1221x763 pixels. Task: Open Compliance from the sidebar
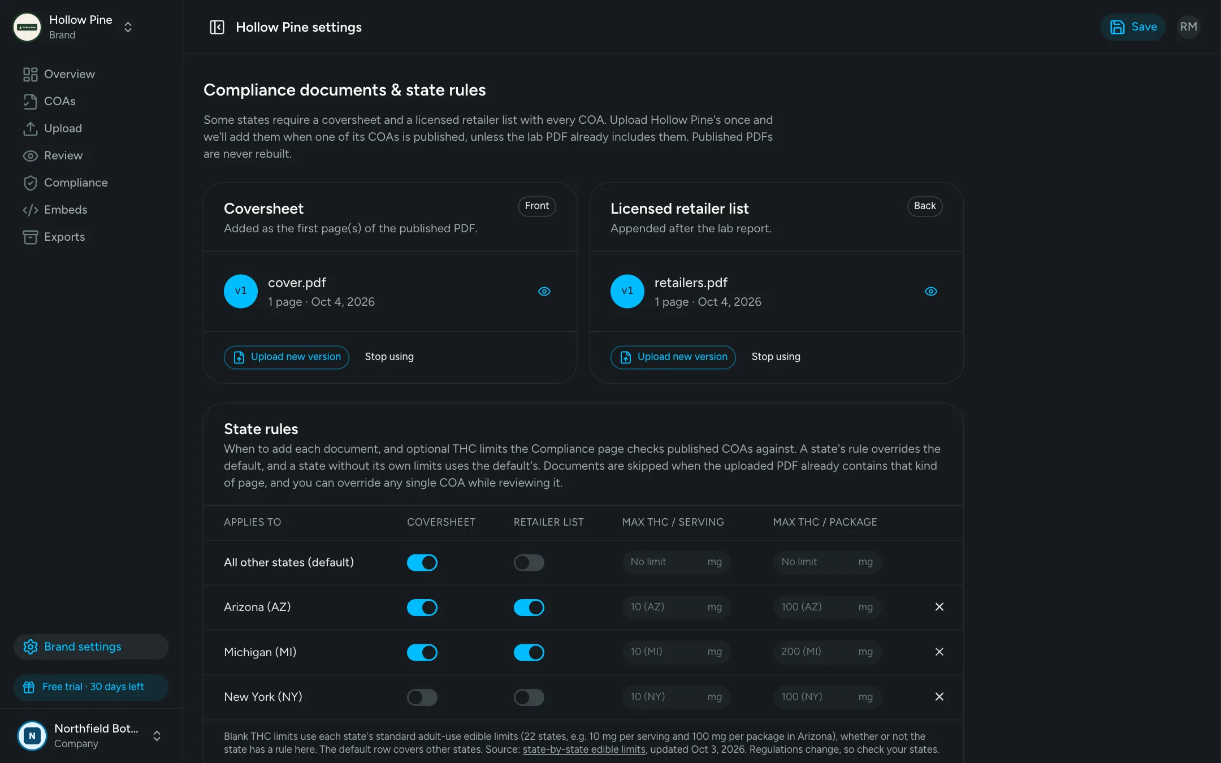(x=90, y=183)
